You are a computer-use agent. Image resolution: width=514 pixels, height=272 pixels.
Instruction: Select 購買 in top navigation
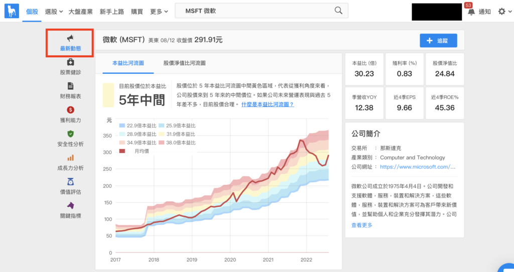[x=137, y=12]
